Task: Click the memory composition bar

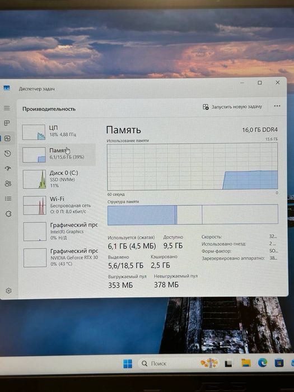Action: pos(193,214)
